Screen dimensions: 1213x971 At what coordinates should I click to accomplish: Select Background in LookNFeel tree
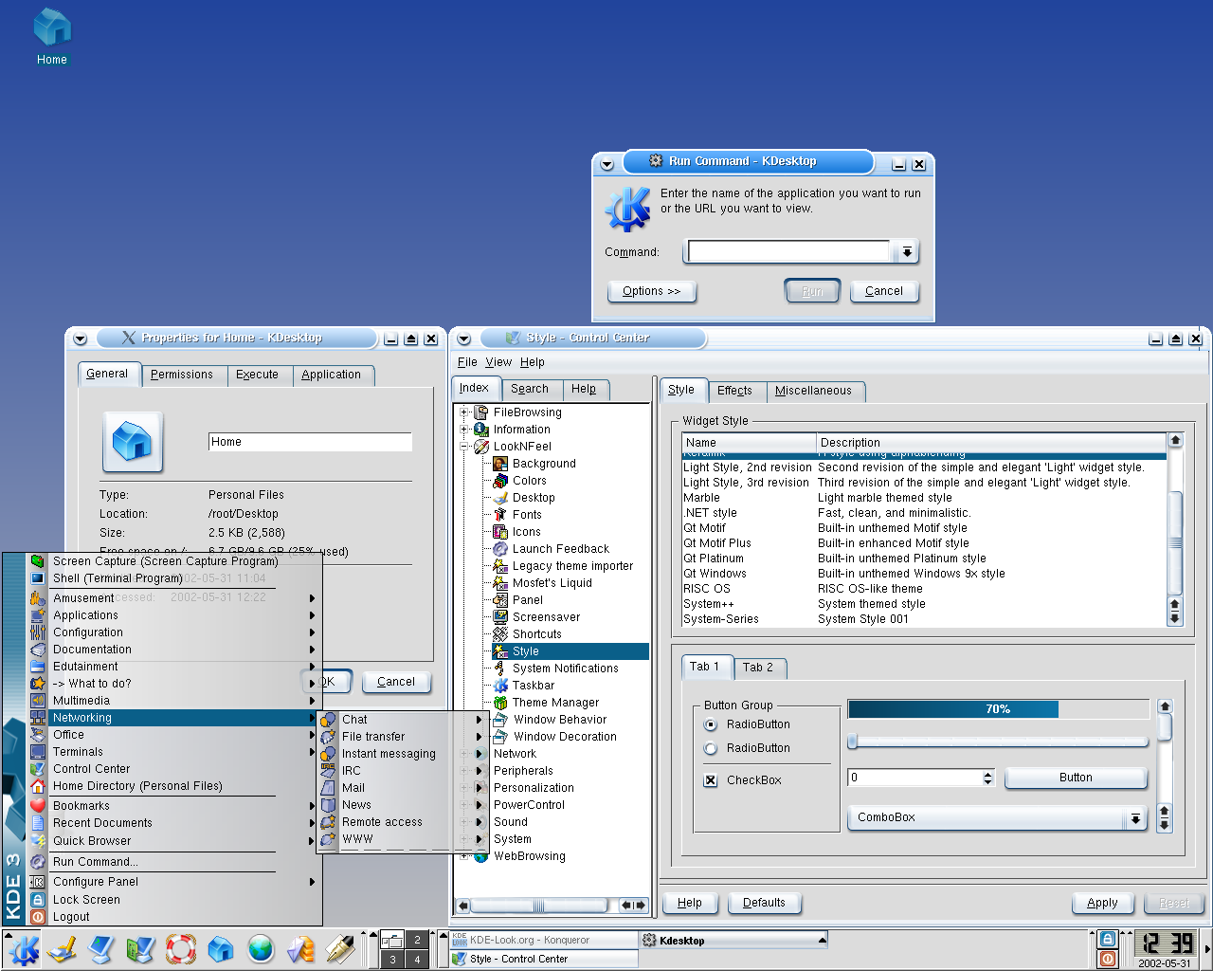tap(544, 464)
